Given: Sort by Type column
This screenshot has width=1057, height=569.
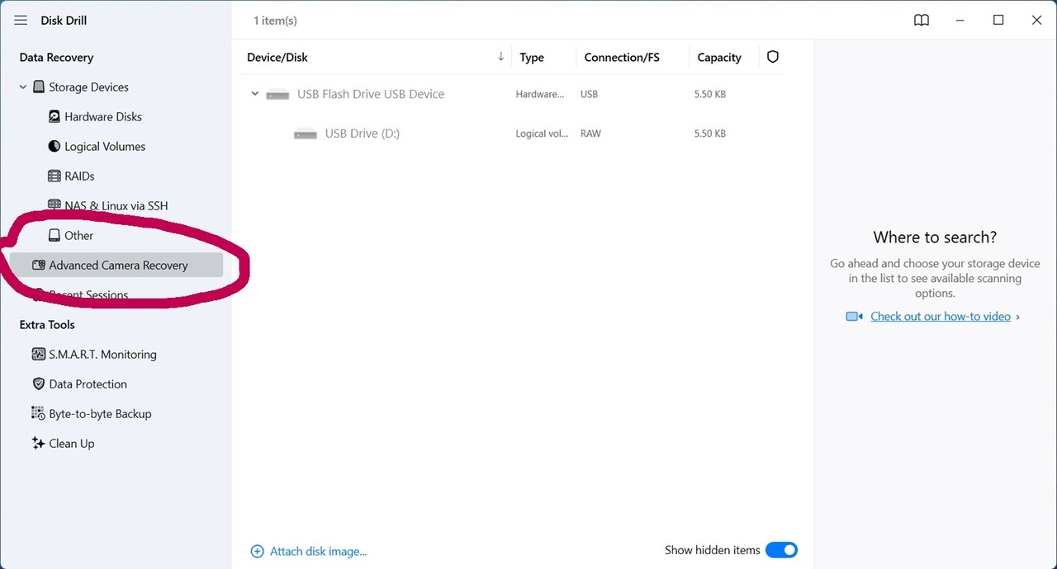Looking at the screenshot, I should [532, 57].
